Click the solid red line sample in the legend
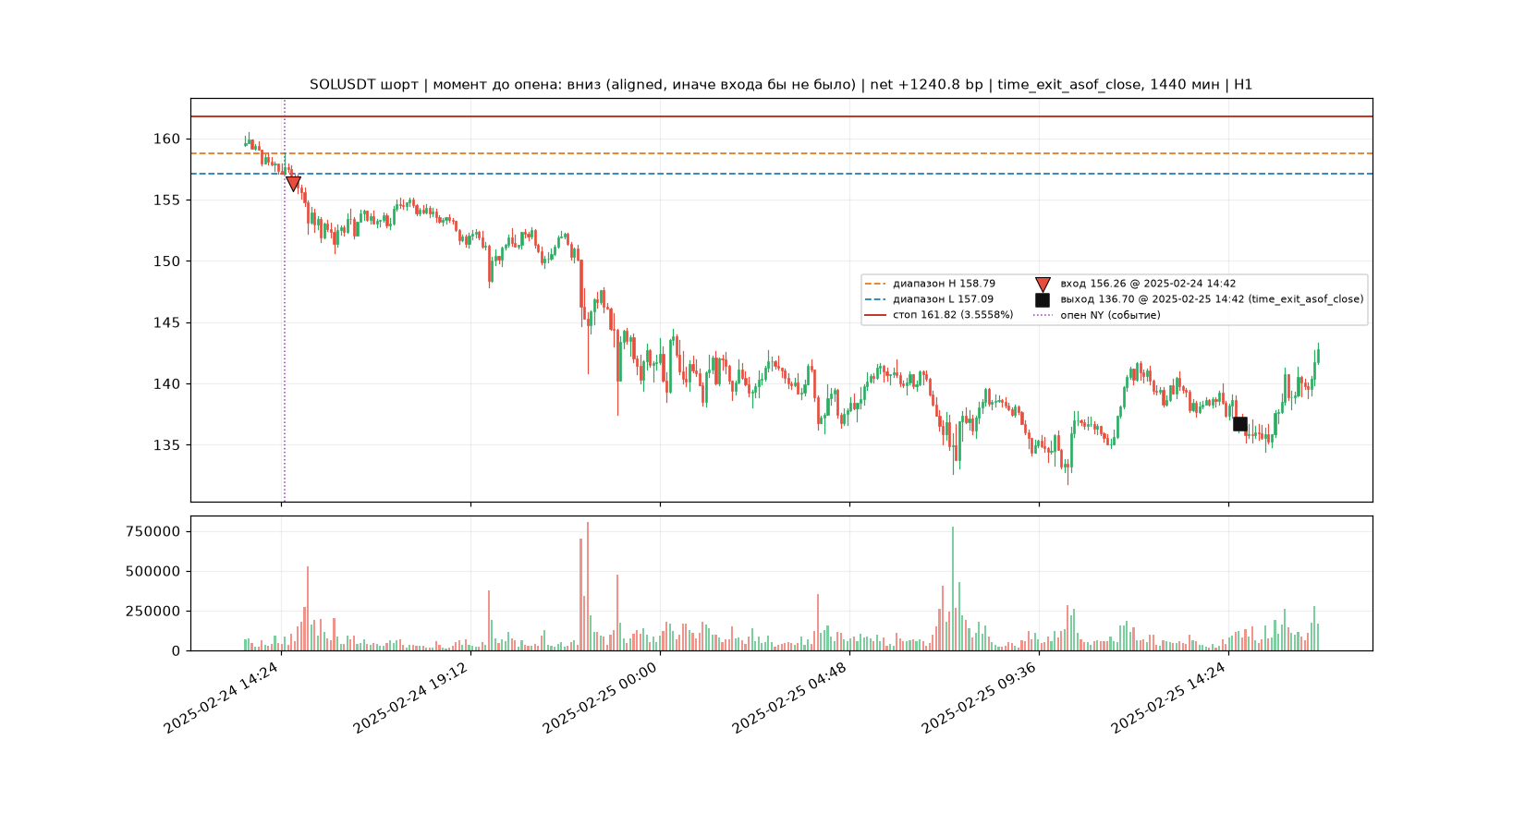Image resolution: width=1525 pixels, height=813 pixels. pos(875,315)
